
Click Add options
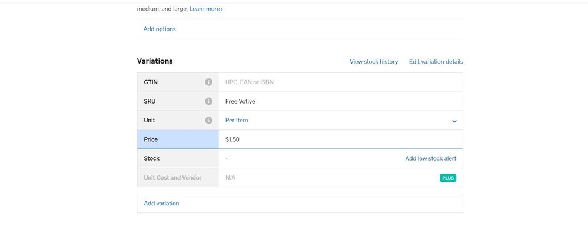[160, 29]
